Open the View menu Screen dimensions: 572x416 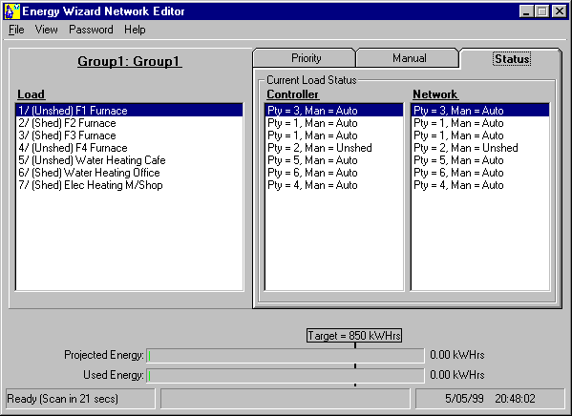point(47,30)
